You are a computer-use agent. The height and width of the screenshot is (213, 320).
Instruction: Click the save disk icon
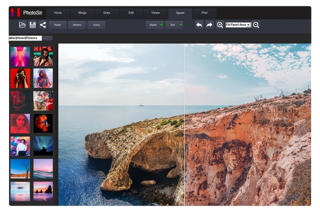point(33,24)
